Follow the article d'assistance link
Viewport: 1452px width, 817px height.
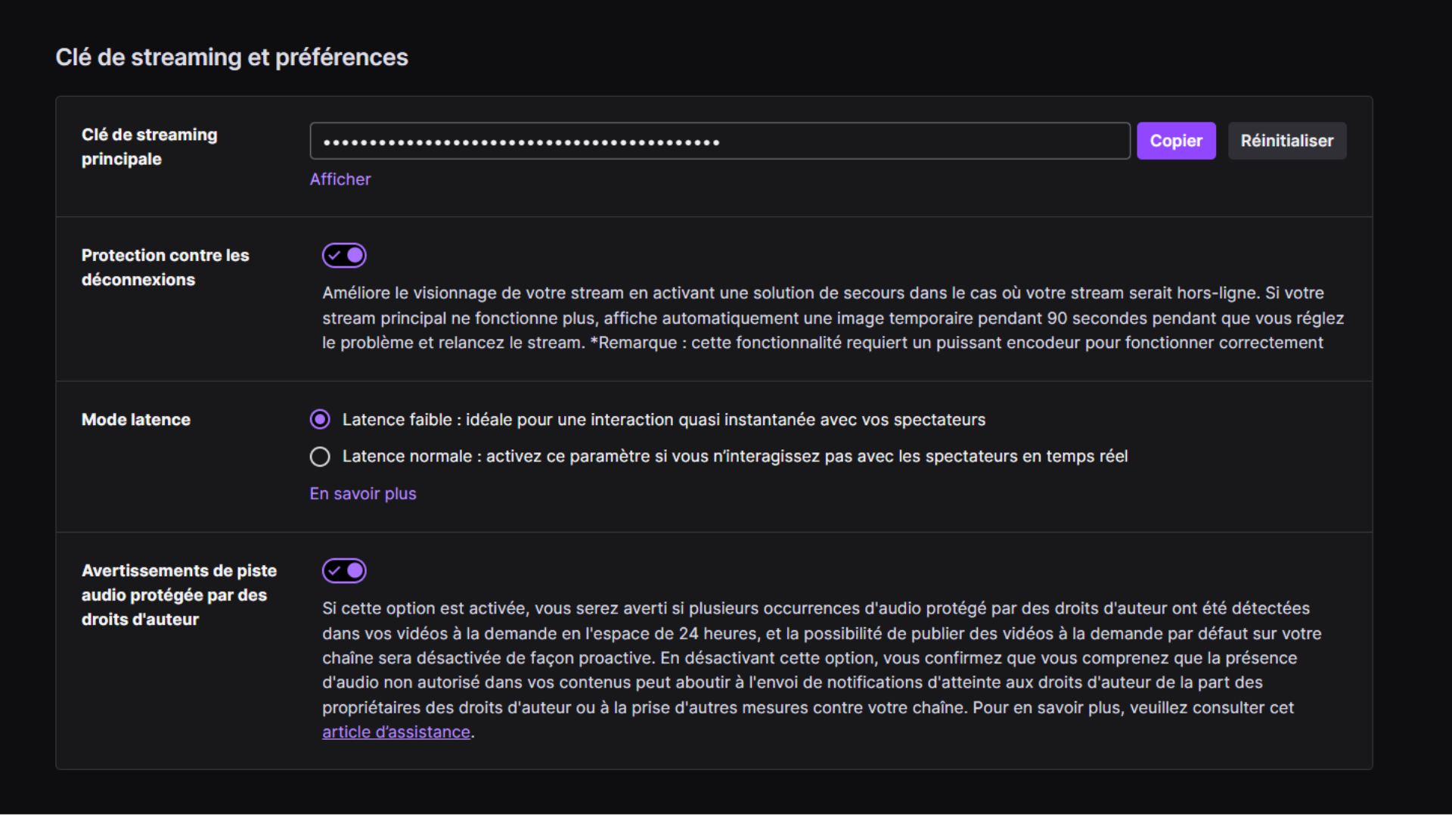point(396,732)
